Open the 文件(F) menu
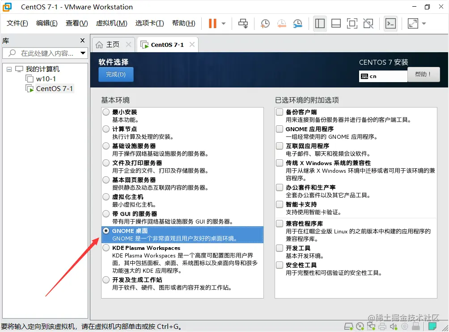The image size is (449, 332). tap(17, 23)
